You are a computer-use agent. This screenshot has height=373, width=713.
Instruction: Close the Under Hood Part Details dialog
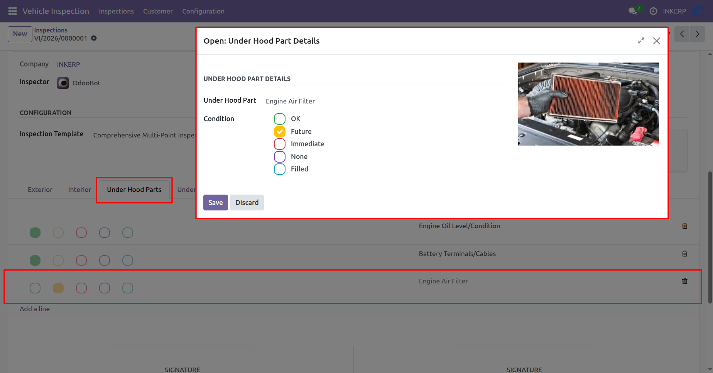[x=657, y=41]
